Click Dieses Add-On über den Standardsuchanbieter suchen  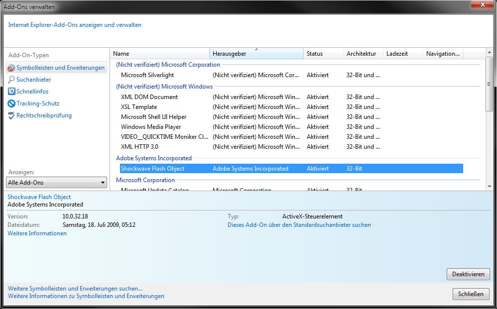pyautogui.click(x=299, y=225)
